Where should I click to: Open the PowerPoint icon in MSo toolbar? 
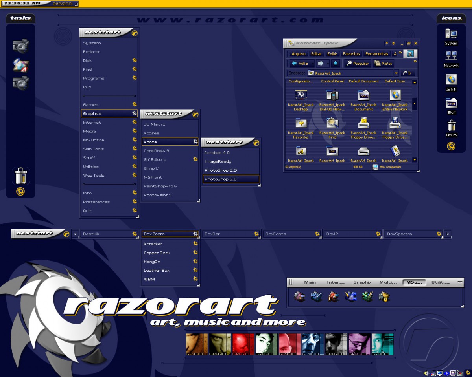pyautogui.click(x=334, y=297)
